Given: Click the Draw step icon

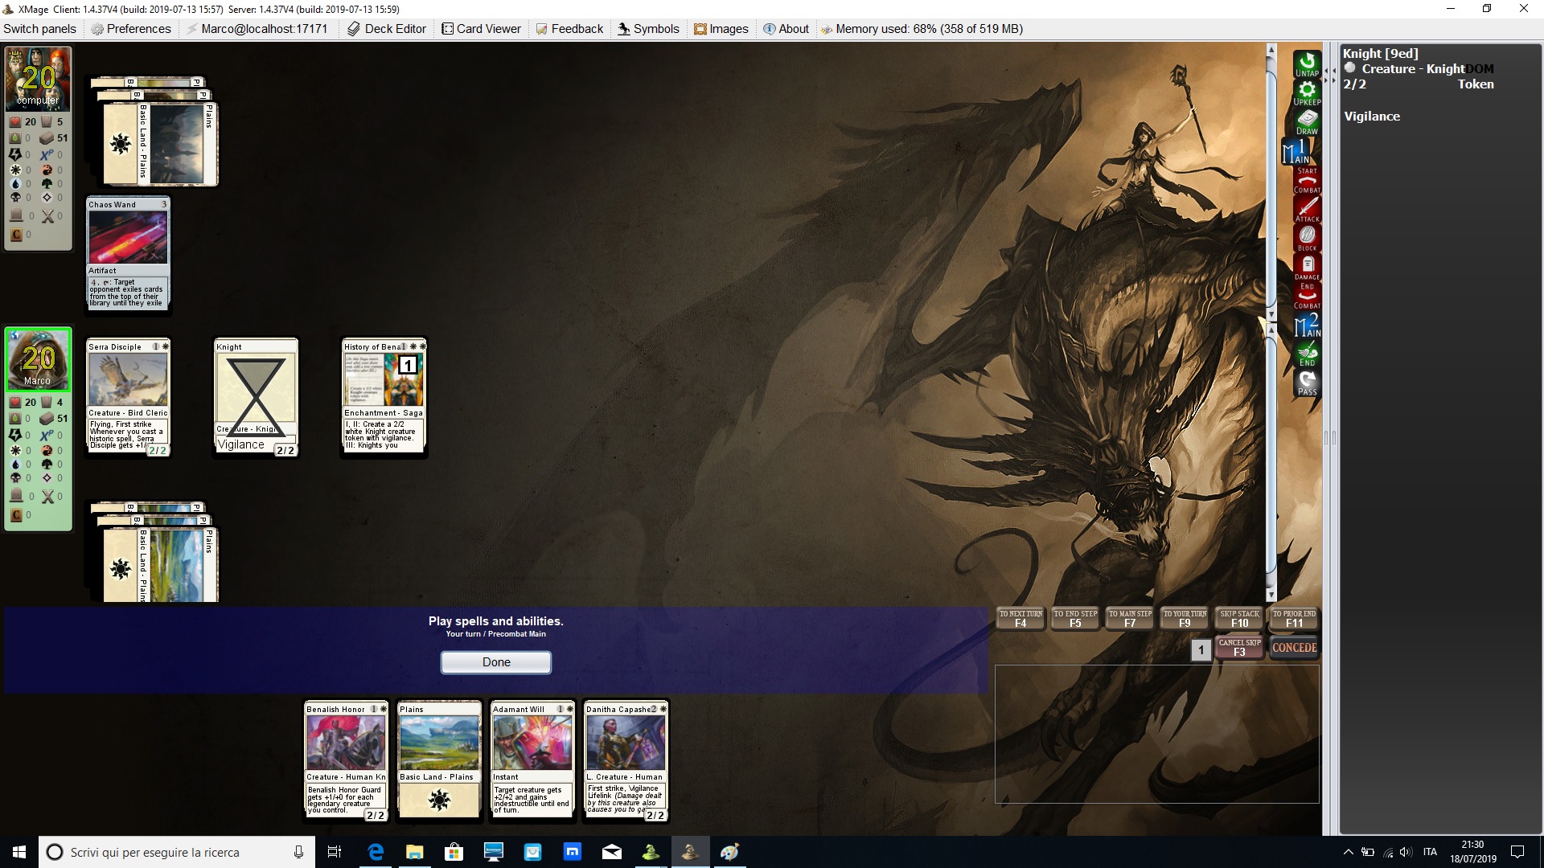Looking at the screenshot, I should 1307,122.
